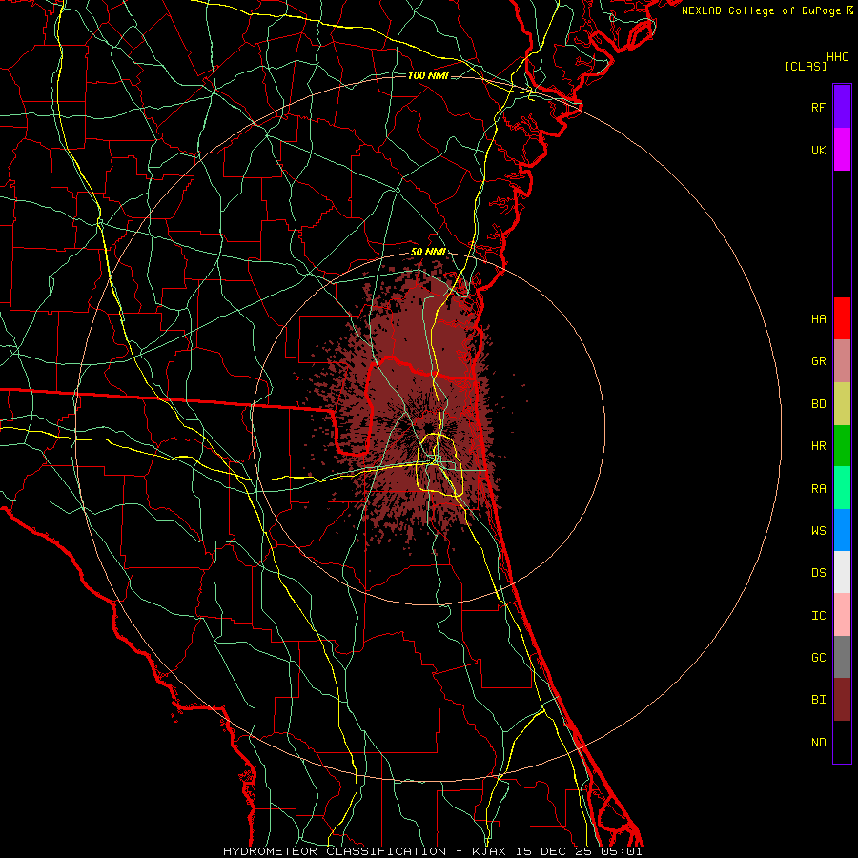Click the GR legend label
The image size is (858, 858).
click(818, 361)
